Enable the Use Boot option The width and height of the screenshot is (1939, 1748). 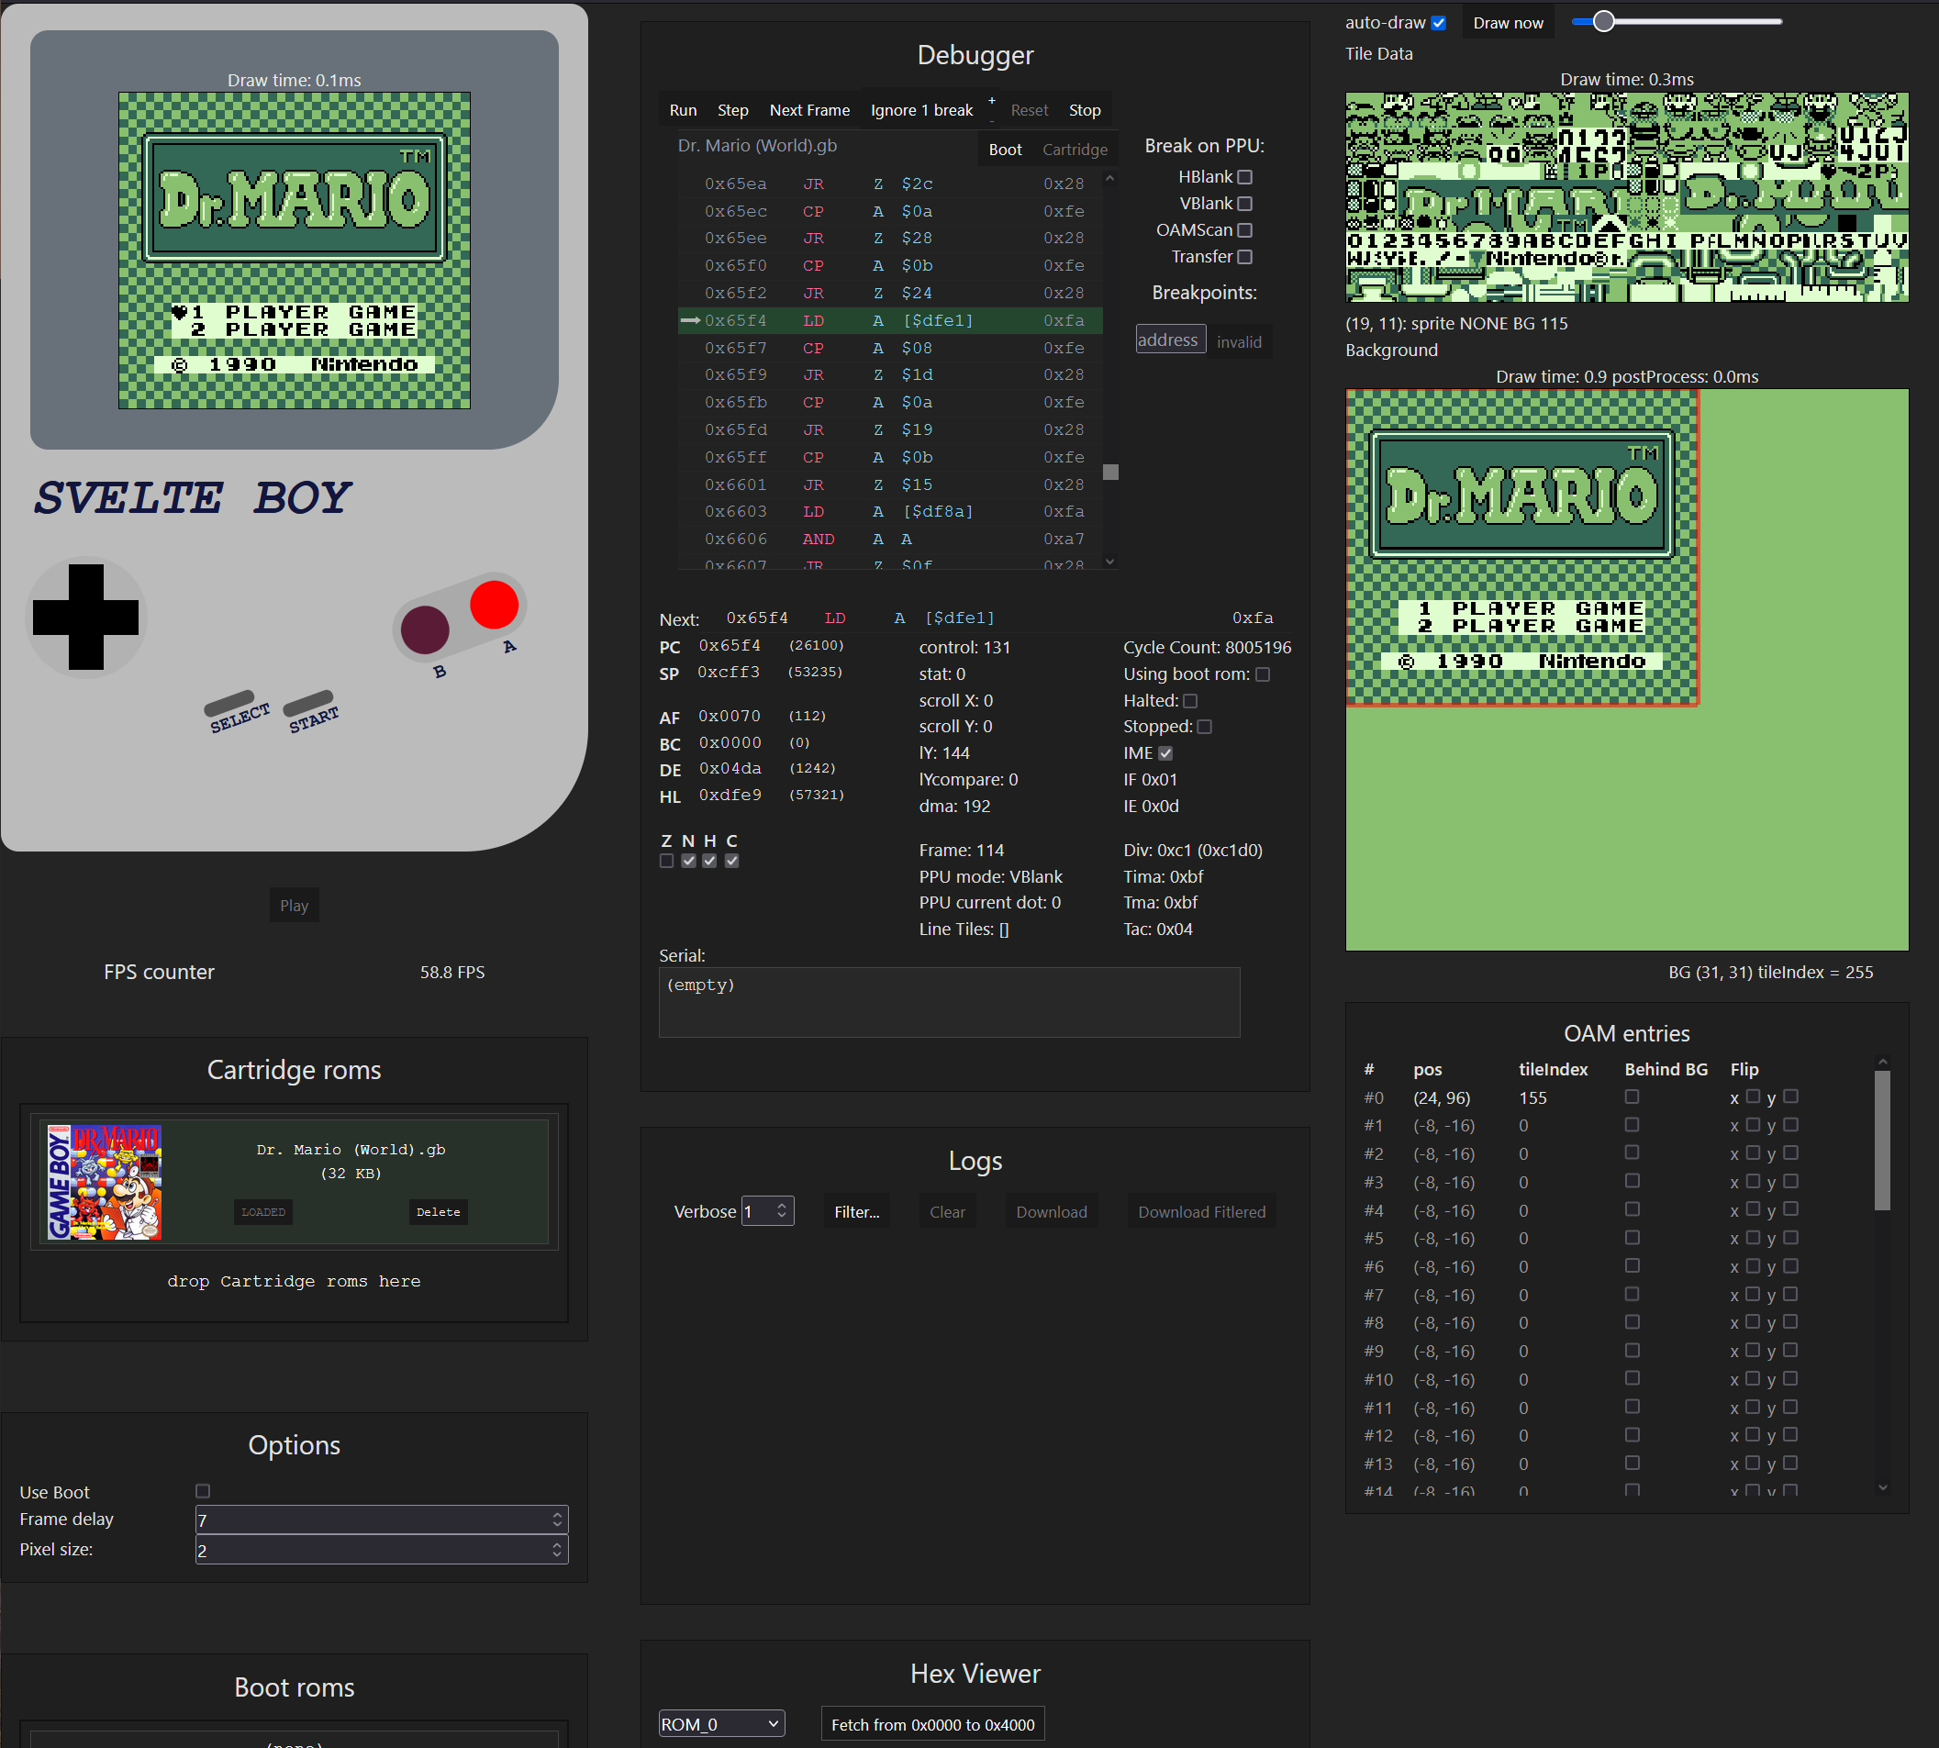[x=203, y=1490]
